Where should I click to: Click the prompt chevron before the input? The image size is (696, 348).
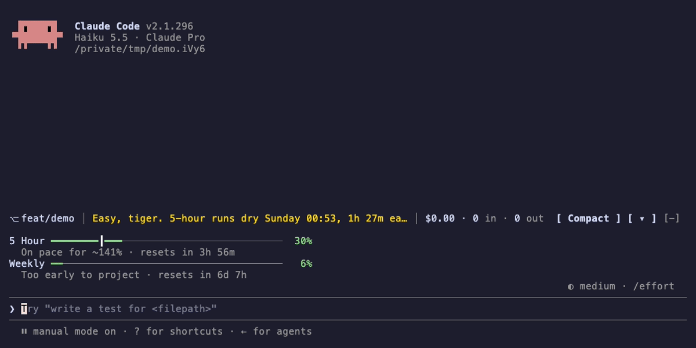12,309
